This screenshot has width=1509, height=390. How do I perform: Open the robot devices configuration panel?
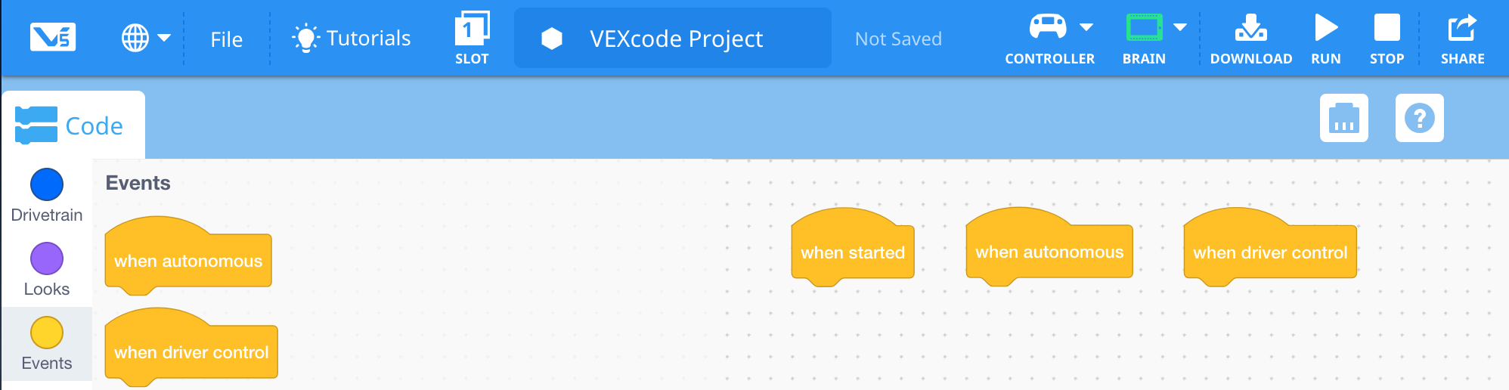click(x=1343, y=118)
